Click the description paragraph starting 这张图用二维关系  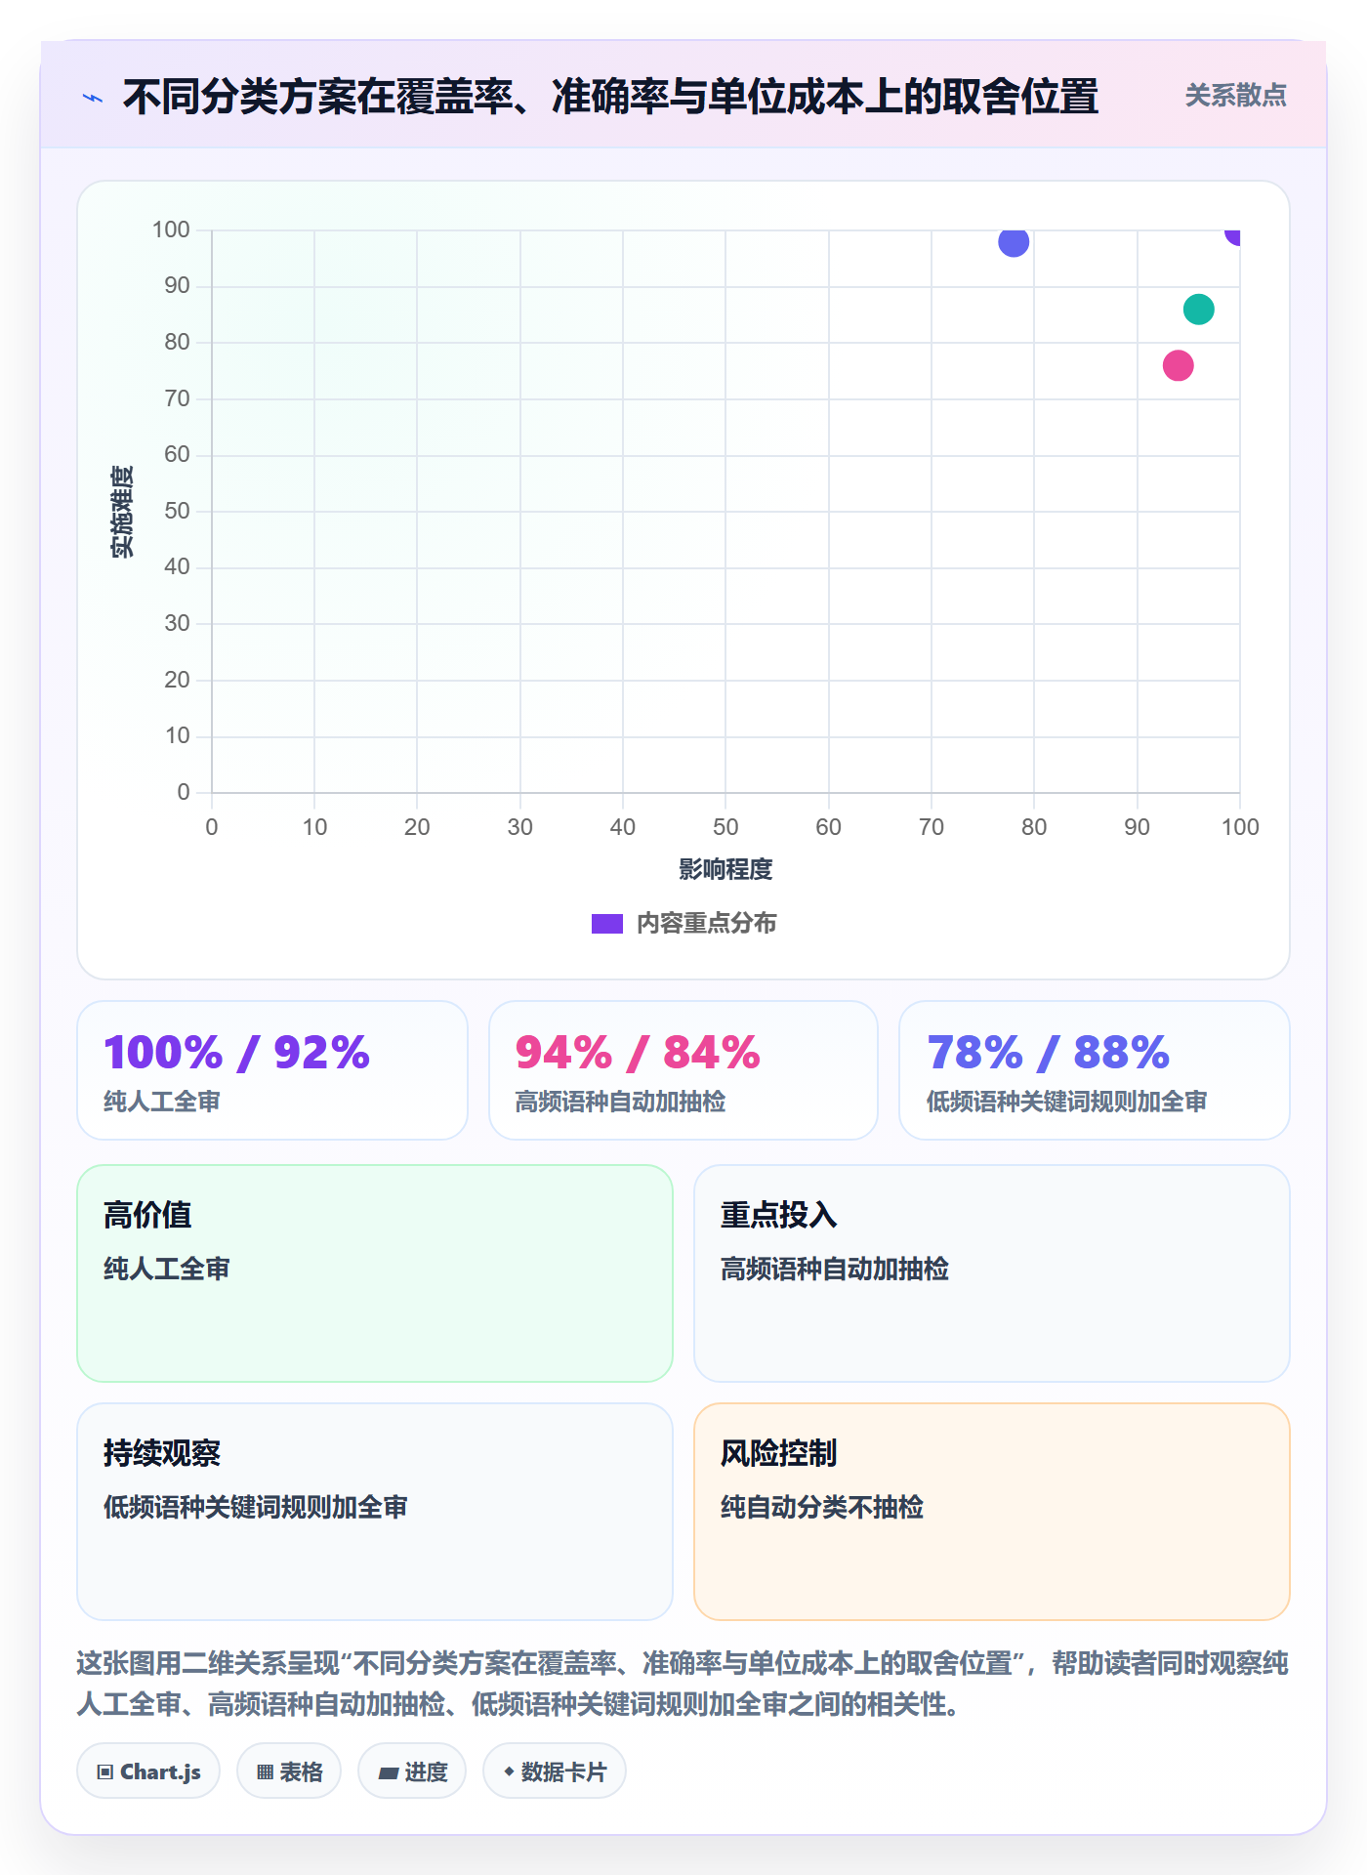pos(683,1684)
